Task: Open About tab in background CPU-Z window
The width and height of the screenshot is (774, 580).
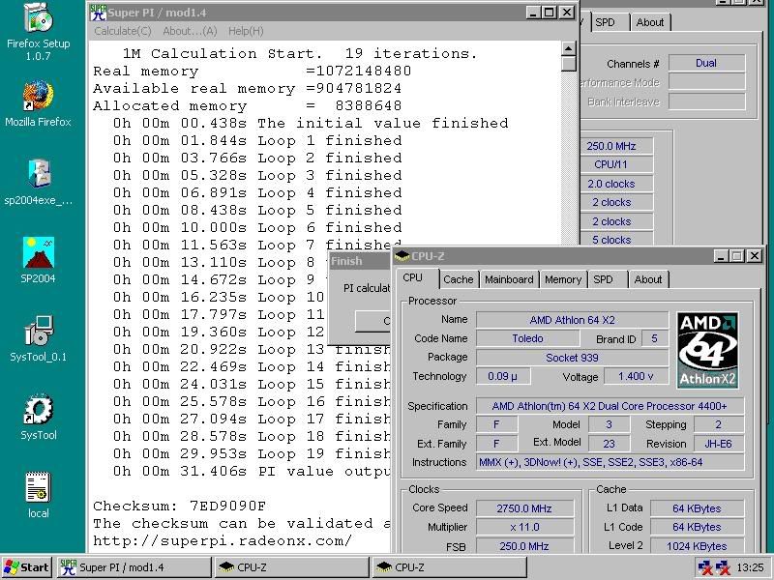Action: pyautogui.click(x=649, y=22)
